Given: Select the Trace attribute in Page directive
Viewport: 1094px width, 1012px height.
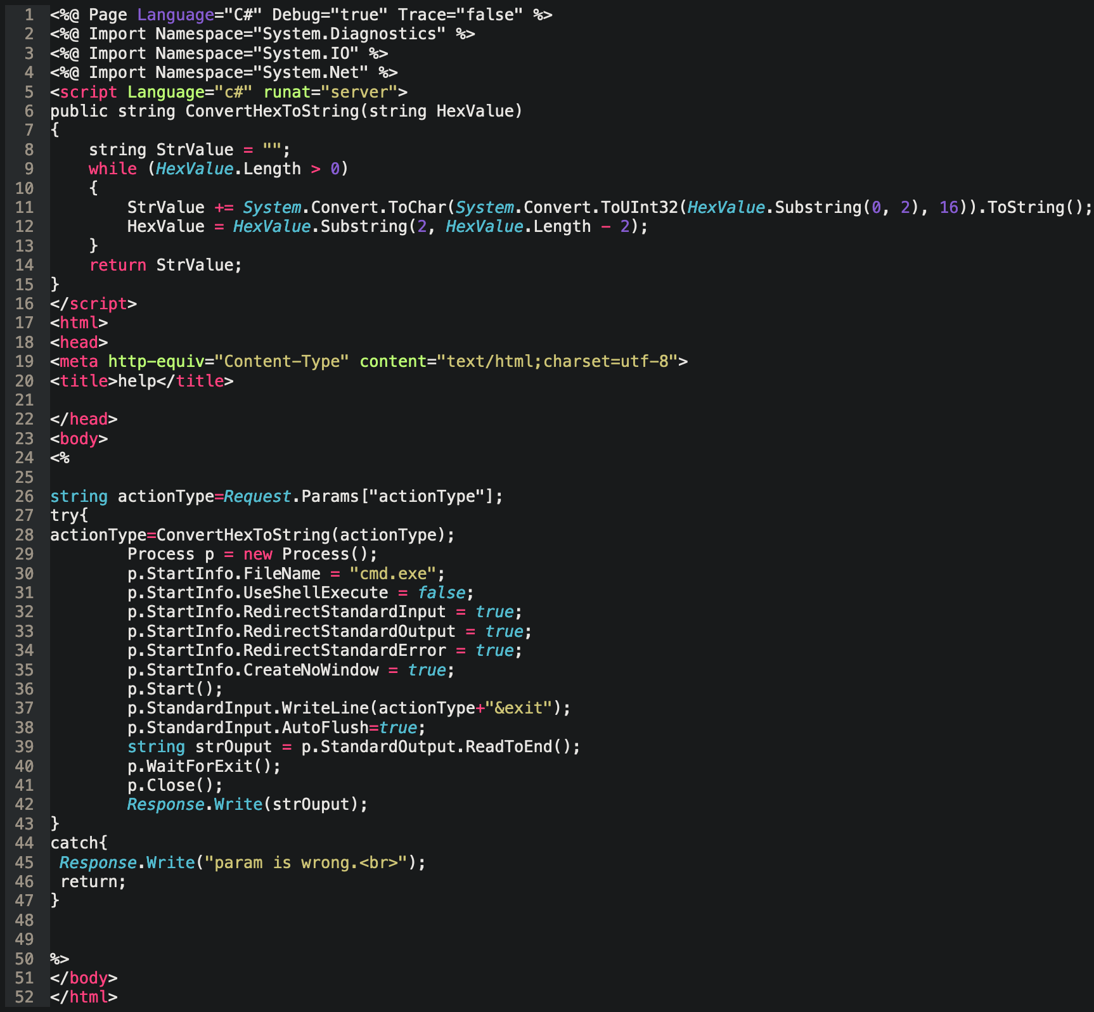Looking at the screenshot, I should click(x=461, y=15).
